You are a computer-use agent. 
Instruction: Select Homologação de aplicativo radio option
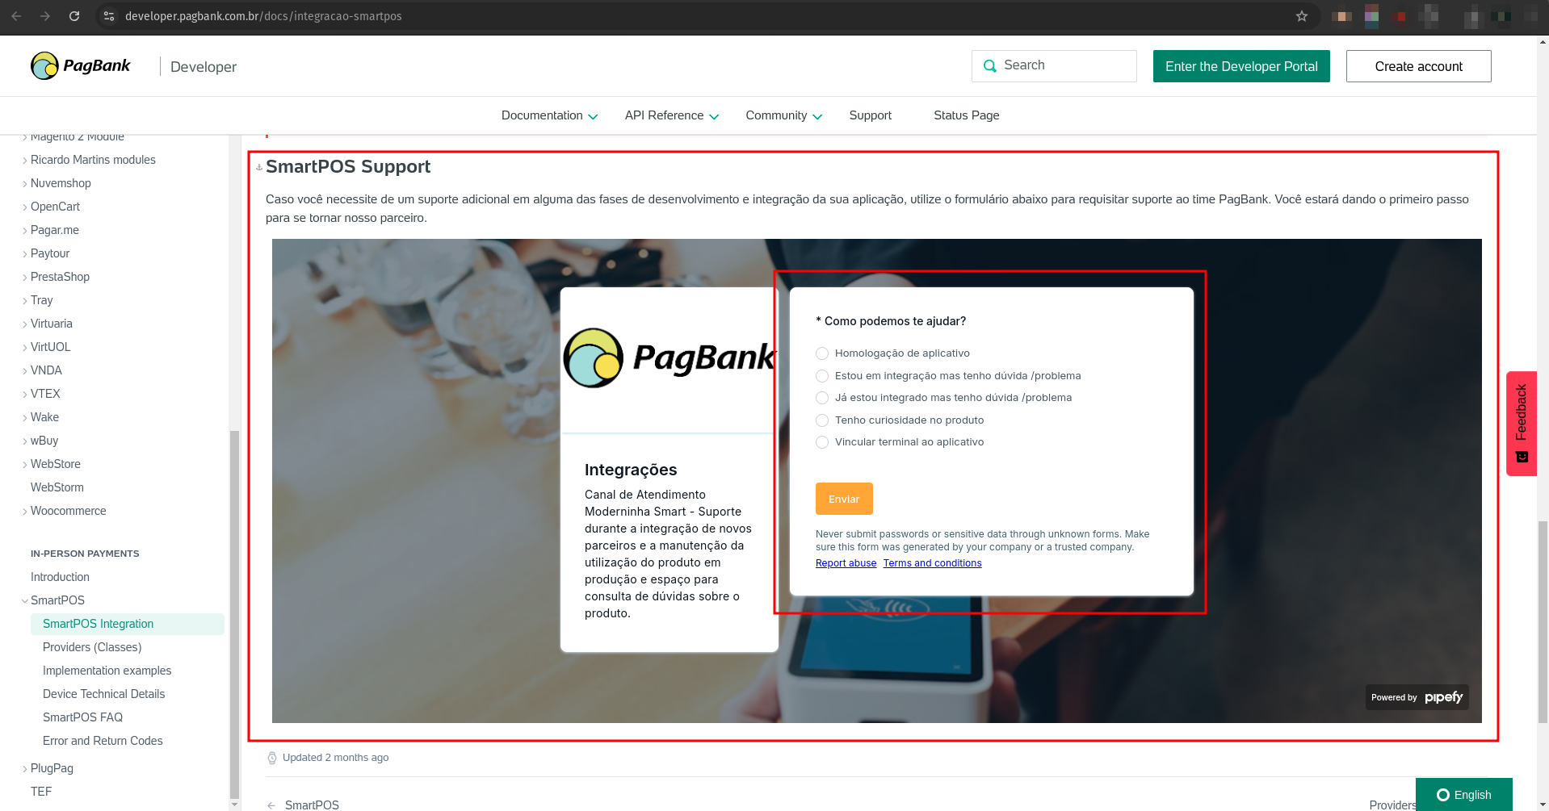click(x=822, y=353)
